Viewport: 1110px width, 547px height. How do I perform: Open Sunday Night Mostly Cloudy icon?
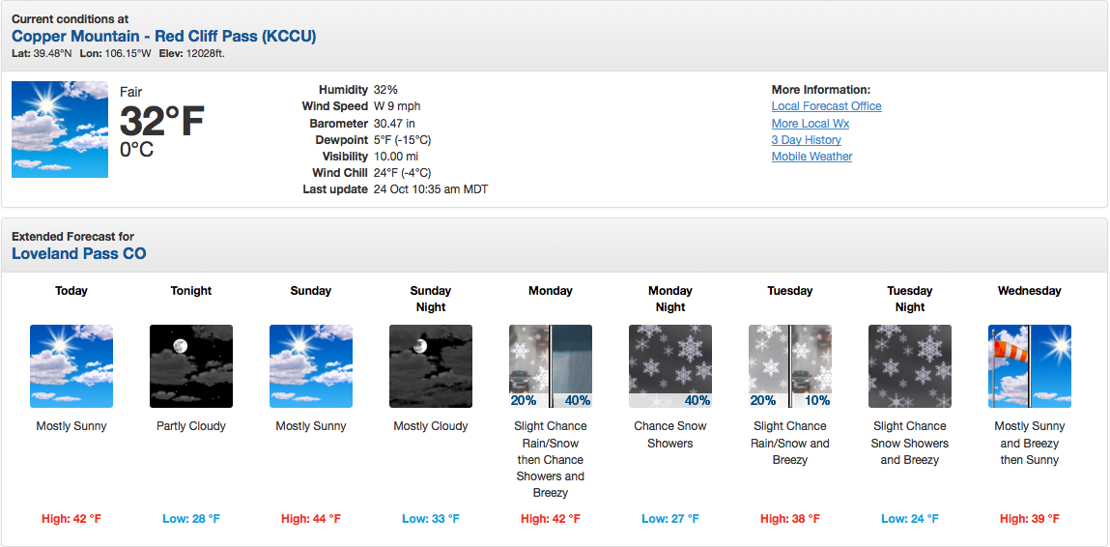point(431,366)
